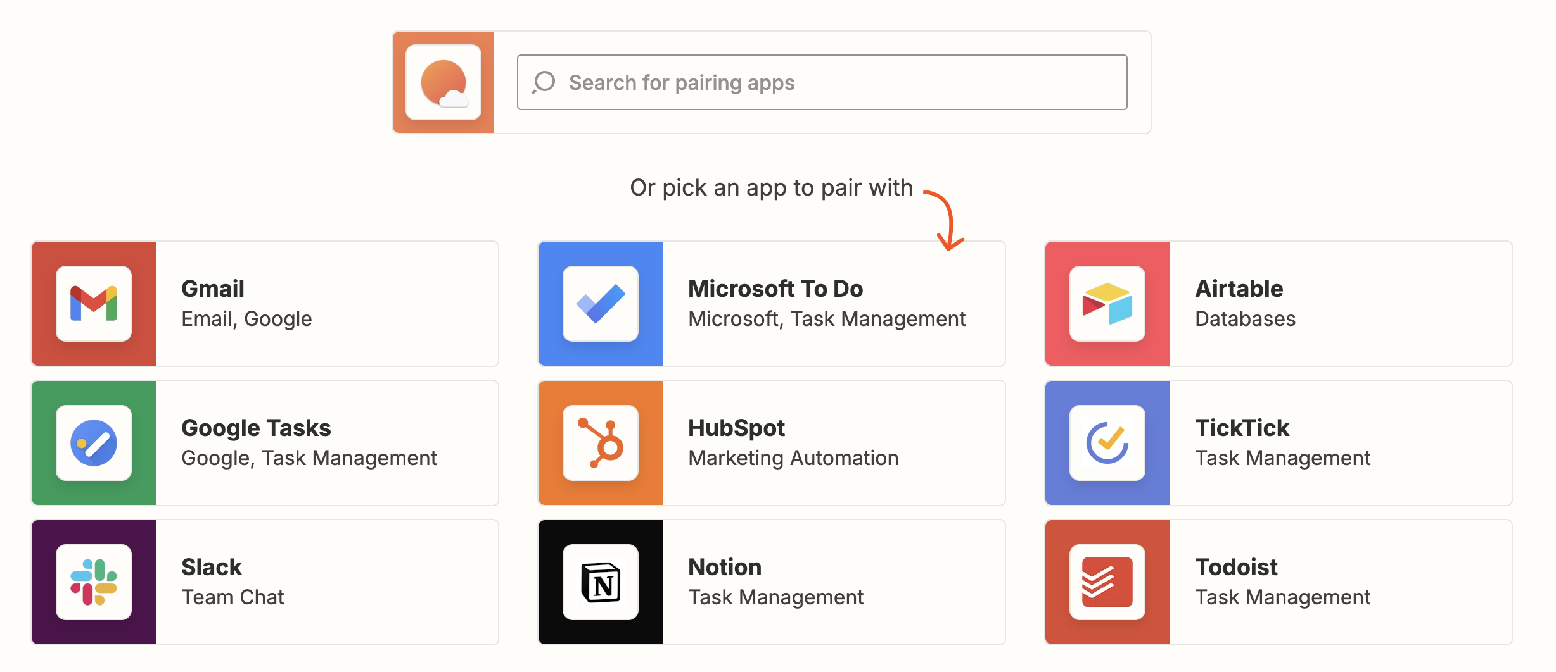Click the HubSpot sprocket icon
The height and width of the screenshot is (672, 1556).
tap(600, 443)
